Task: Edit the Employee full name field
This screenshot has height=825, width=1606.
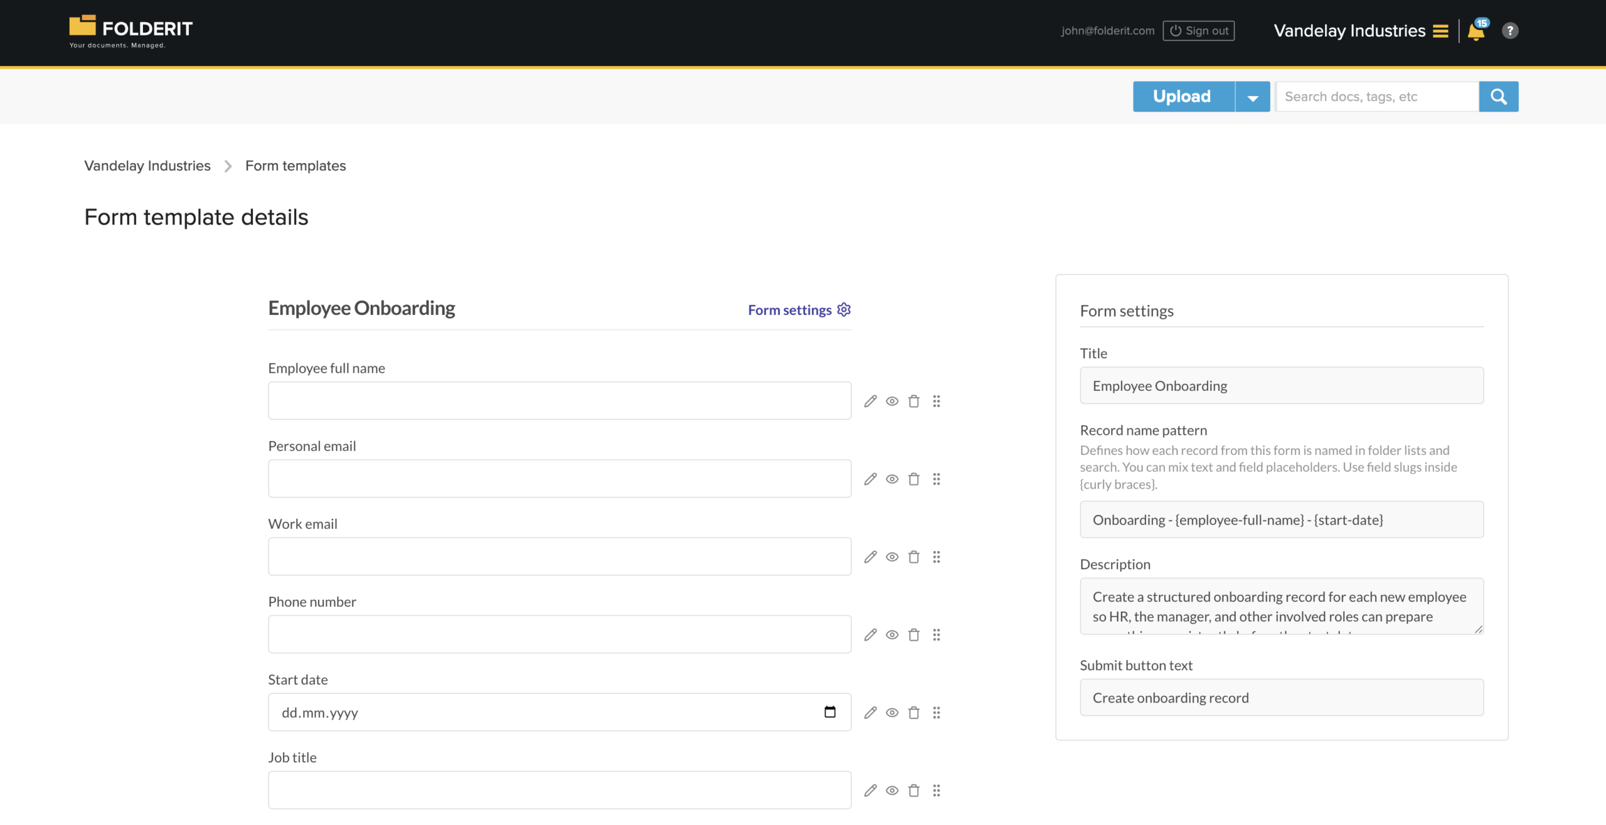Action: click(870, 401)
